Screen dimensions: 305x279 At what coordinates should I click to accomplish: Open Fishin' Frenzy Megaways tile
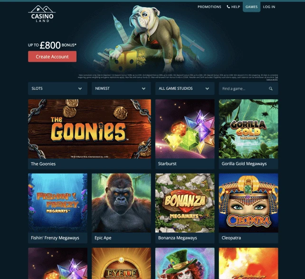click(57, 203)
